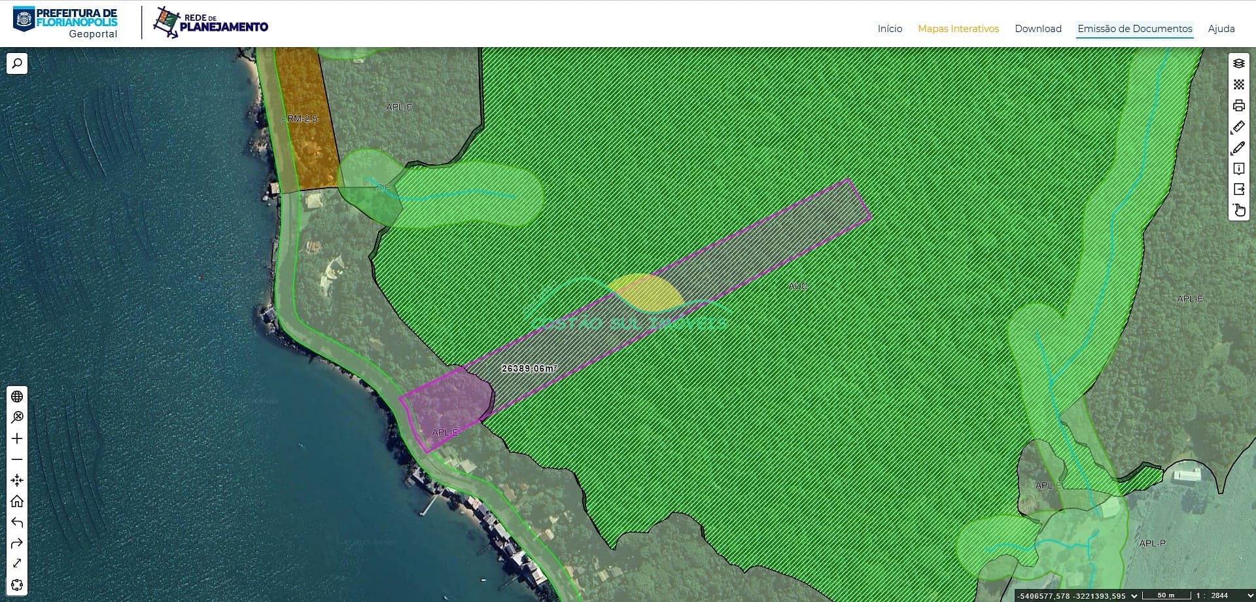Zoom out with the minus button

tap(17, 459)
